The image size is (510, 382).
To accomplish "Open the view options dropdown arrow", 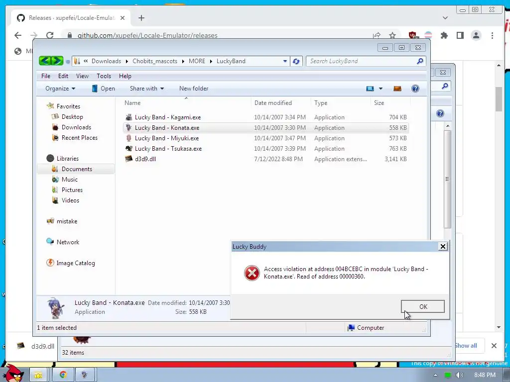I will click(x=381, y=89).
